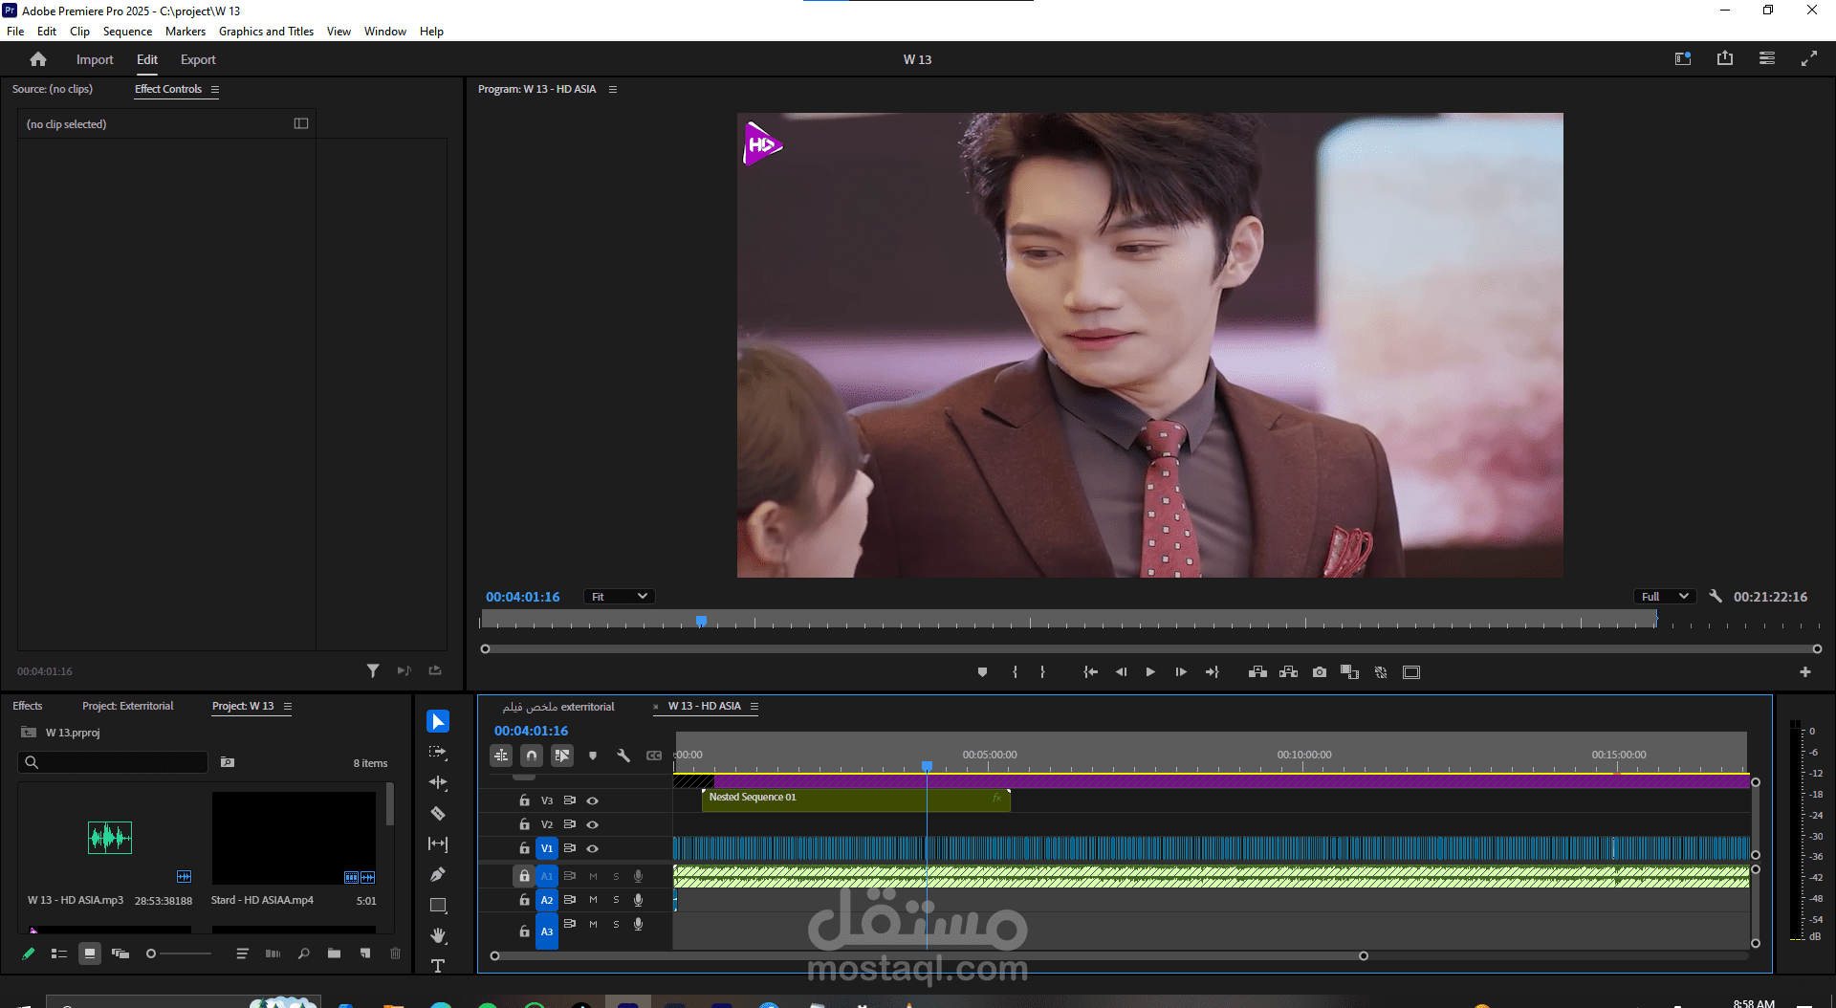Click Mark Out button in Program monitor
This screenshot has width=1836, height=1008.
1042,672
